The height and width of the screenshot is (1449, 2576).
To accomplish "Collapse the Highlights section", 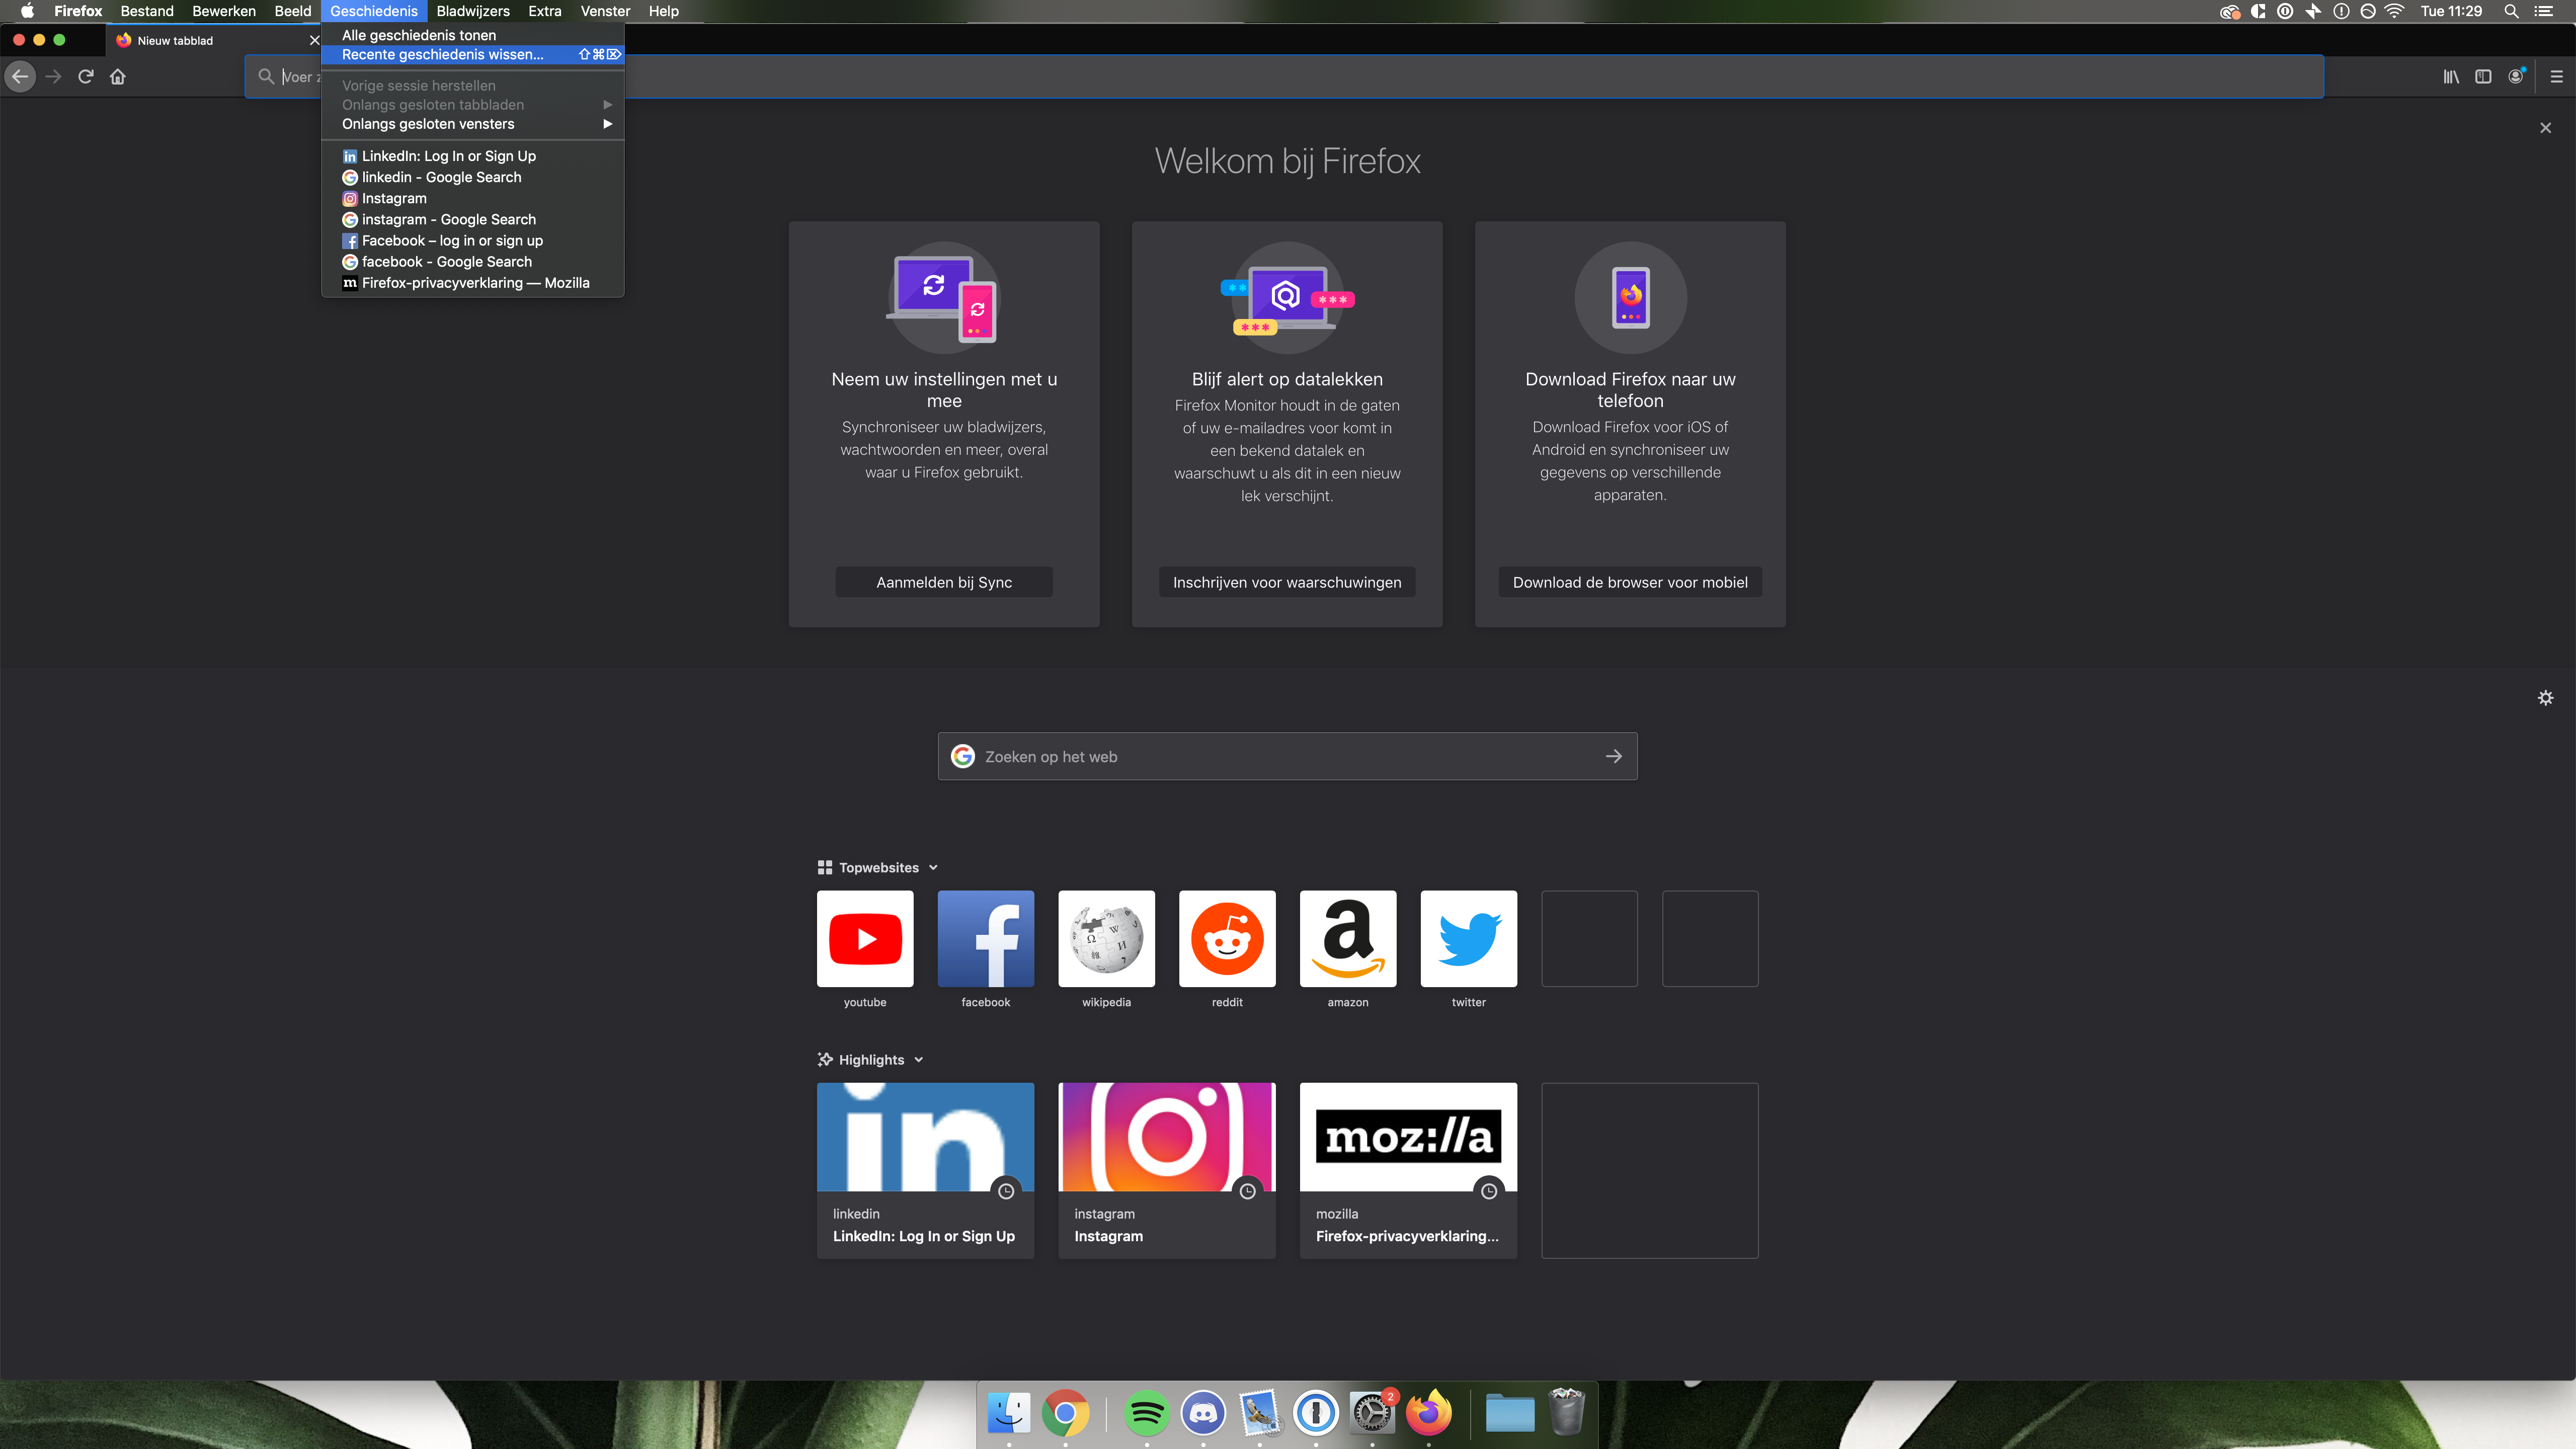I will point(919,1060).
